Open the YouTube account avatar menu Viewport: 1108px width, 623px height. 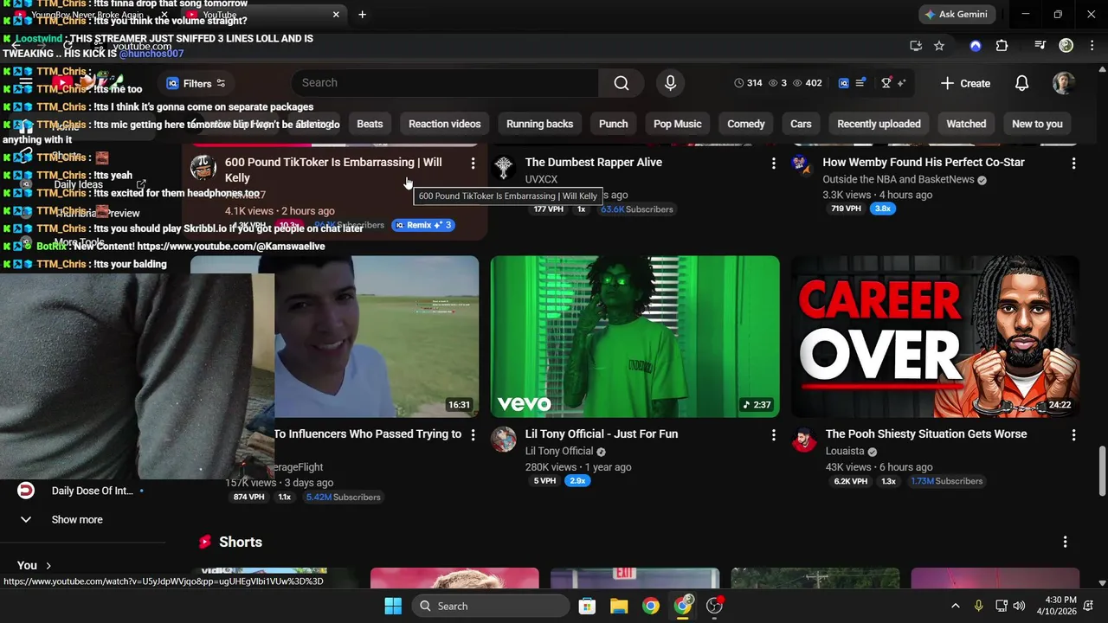pyautogui.click(x=1064, y=83)
